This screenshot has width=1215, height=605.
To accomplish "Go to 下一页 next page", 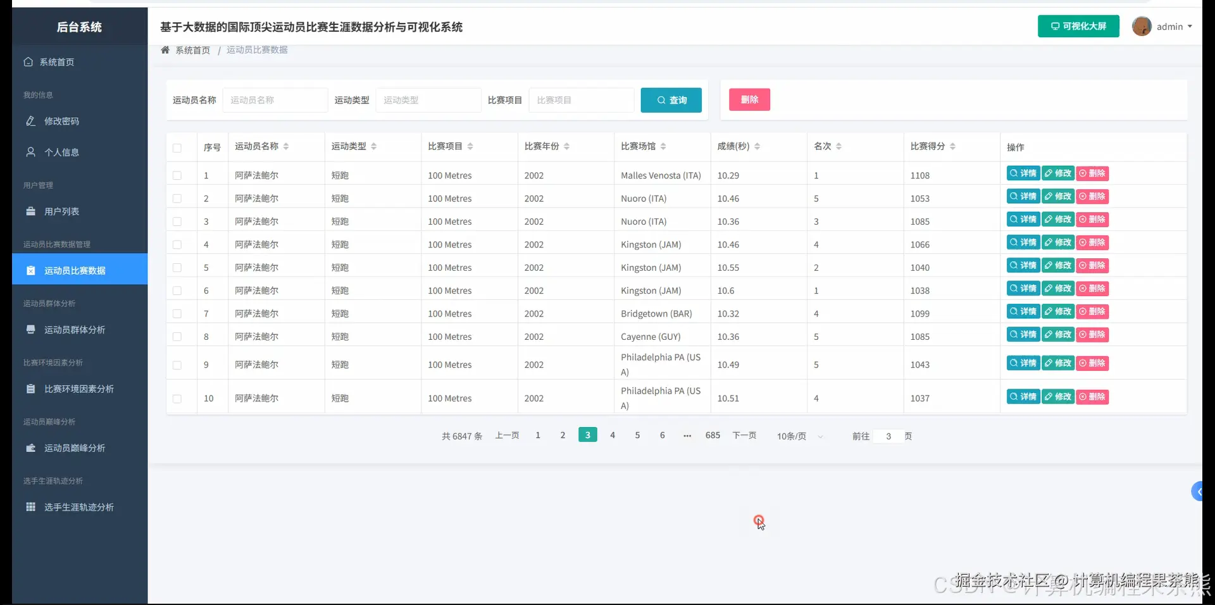I will pyautogui.click(x=744, y=435).
